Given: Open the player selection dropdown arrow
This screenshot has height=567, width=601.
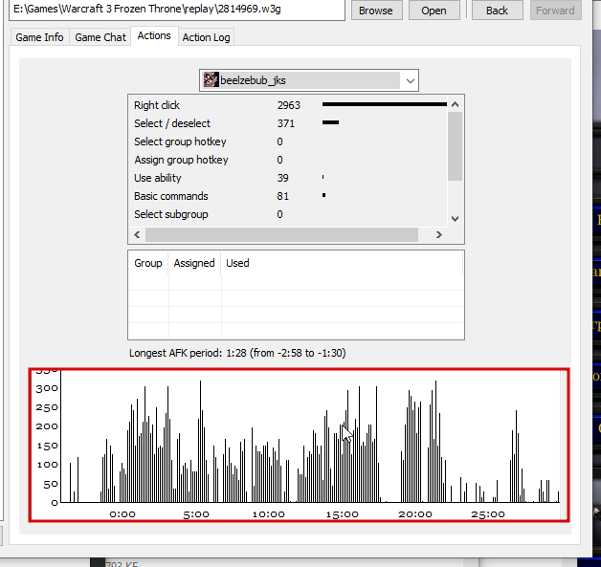Looking at the screenshot, I should point(410,80).
